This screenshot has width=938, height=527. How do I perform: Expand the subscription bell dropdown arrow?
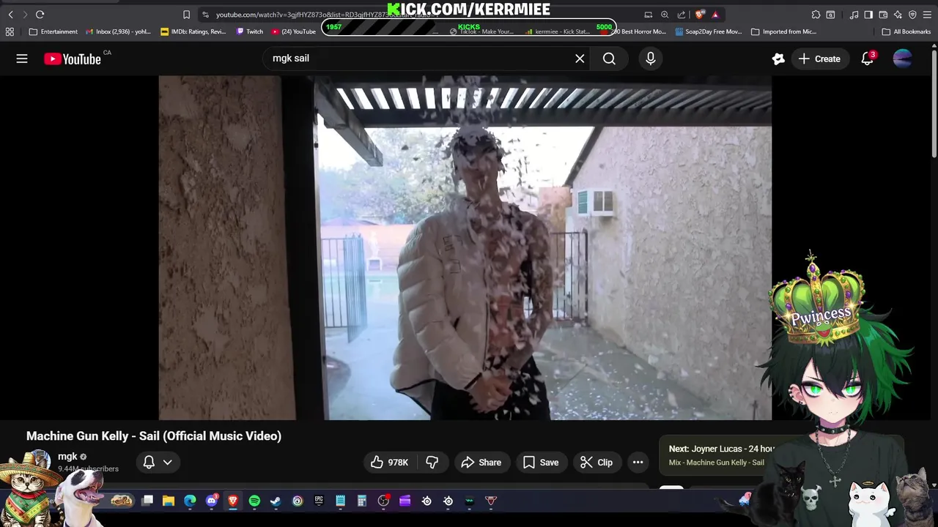point(168,462)
